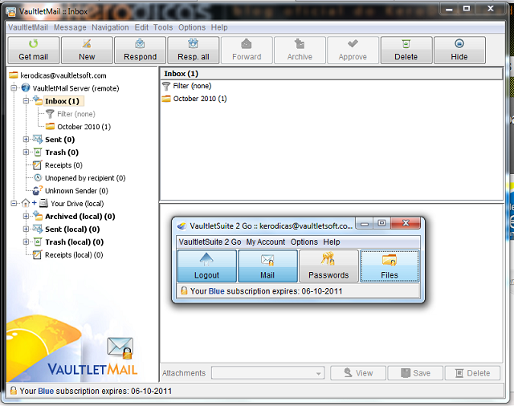
Task: Select October 2010 (1) in folder tree
Action: (x=84, y=127)
